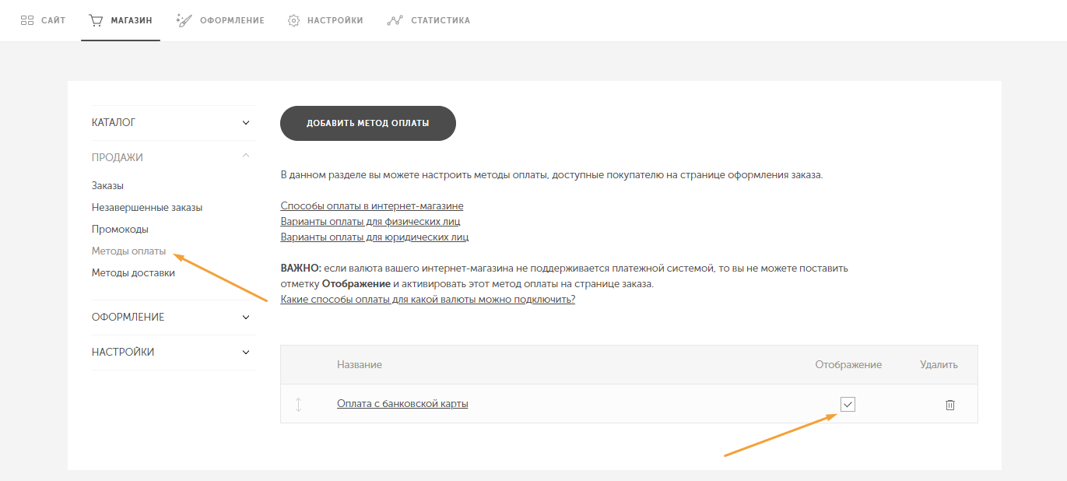Expand the sidebar Настройки section chevron
The height and width of the screenshot is (481, 1067).
pos(246,353)
